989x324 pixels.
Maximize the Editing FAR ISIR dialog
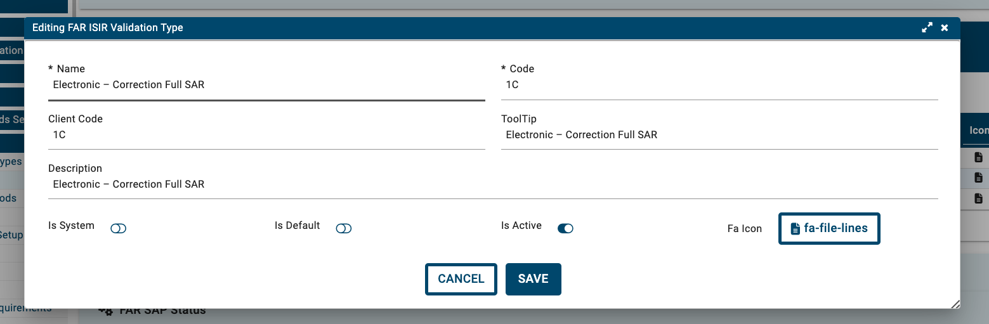(927, 28)
